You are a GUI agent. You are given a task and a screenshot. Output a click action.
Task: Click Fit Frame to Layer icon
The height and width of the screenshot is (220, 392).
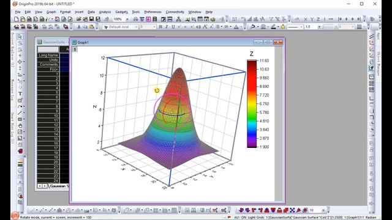[x=292, y=210]
